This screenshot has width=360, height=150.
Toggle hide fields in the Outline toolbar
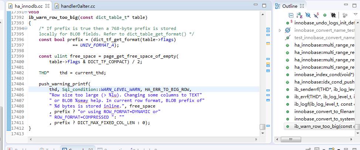(308, 16)
